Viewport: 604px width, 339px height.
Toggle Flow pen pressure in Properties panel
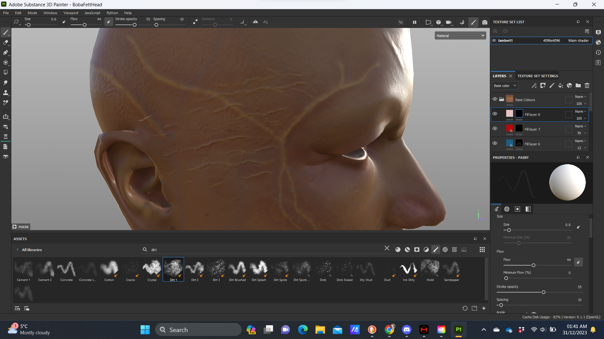[x=578, y=262]
